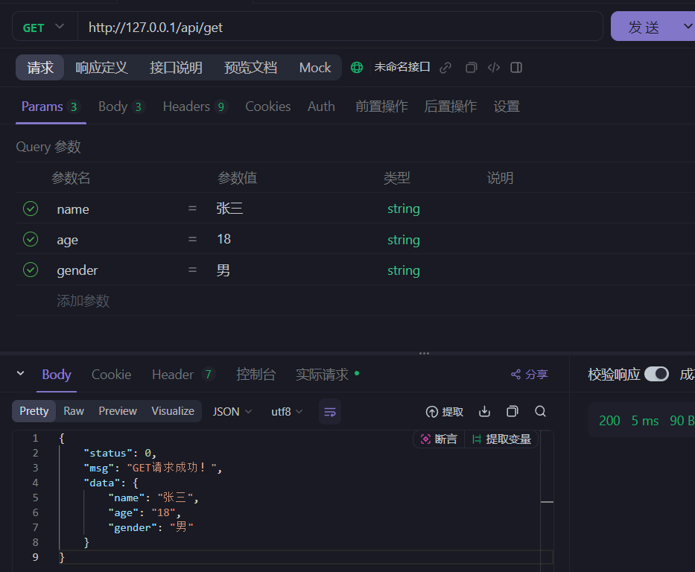Uncheck the name parameter checkbox
Screen dimensions: 695x572
[31, 209]
